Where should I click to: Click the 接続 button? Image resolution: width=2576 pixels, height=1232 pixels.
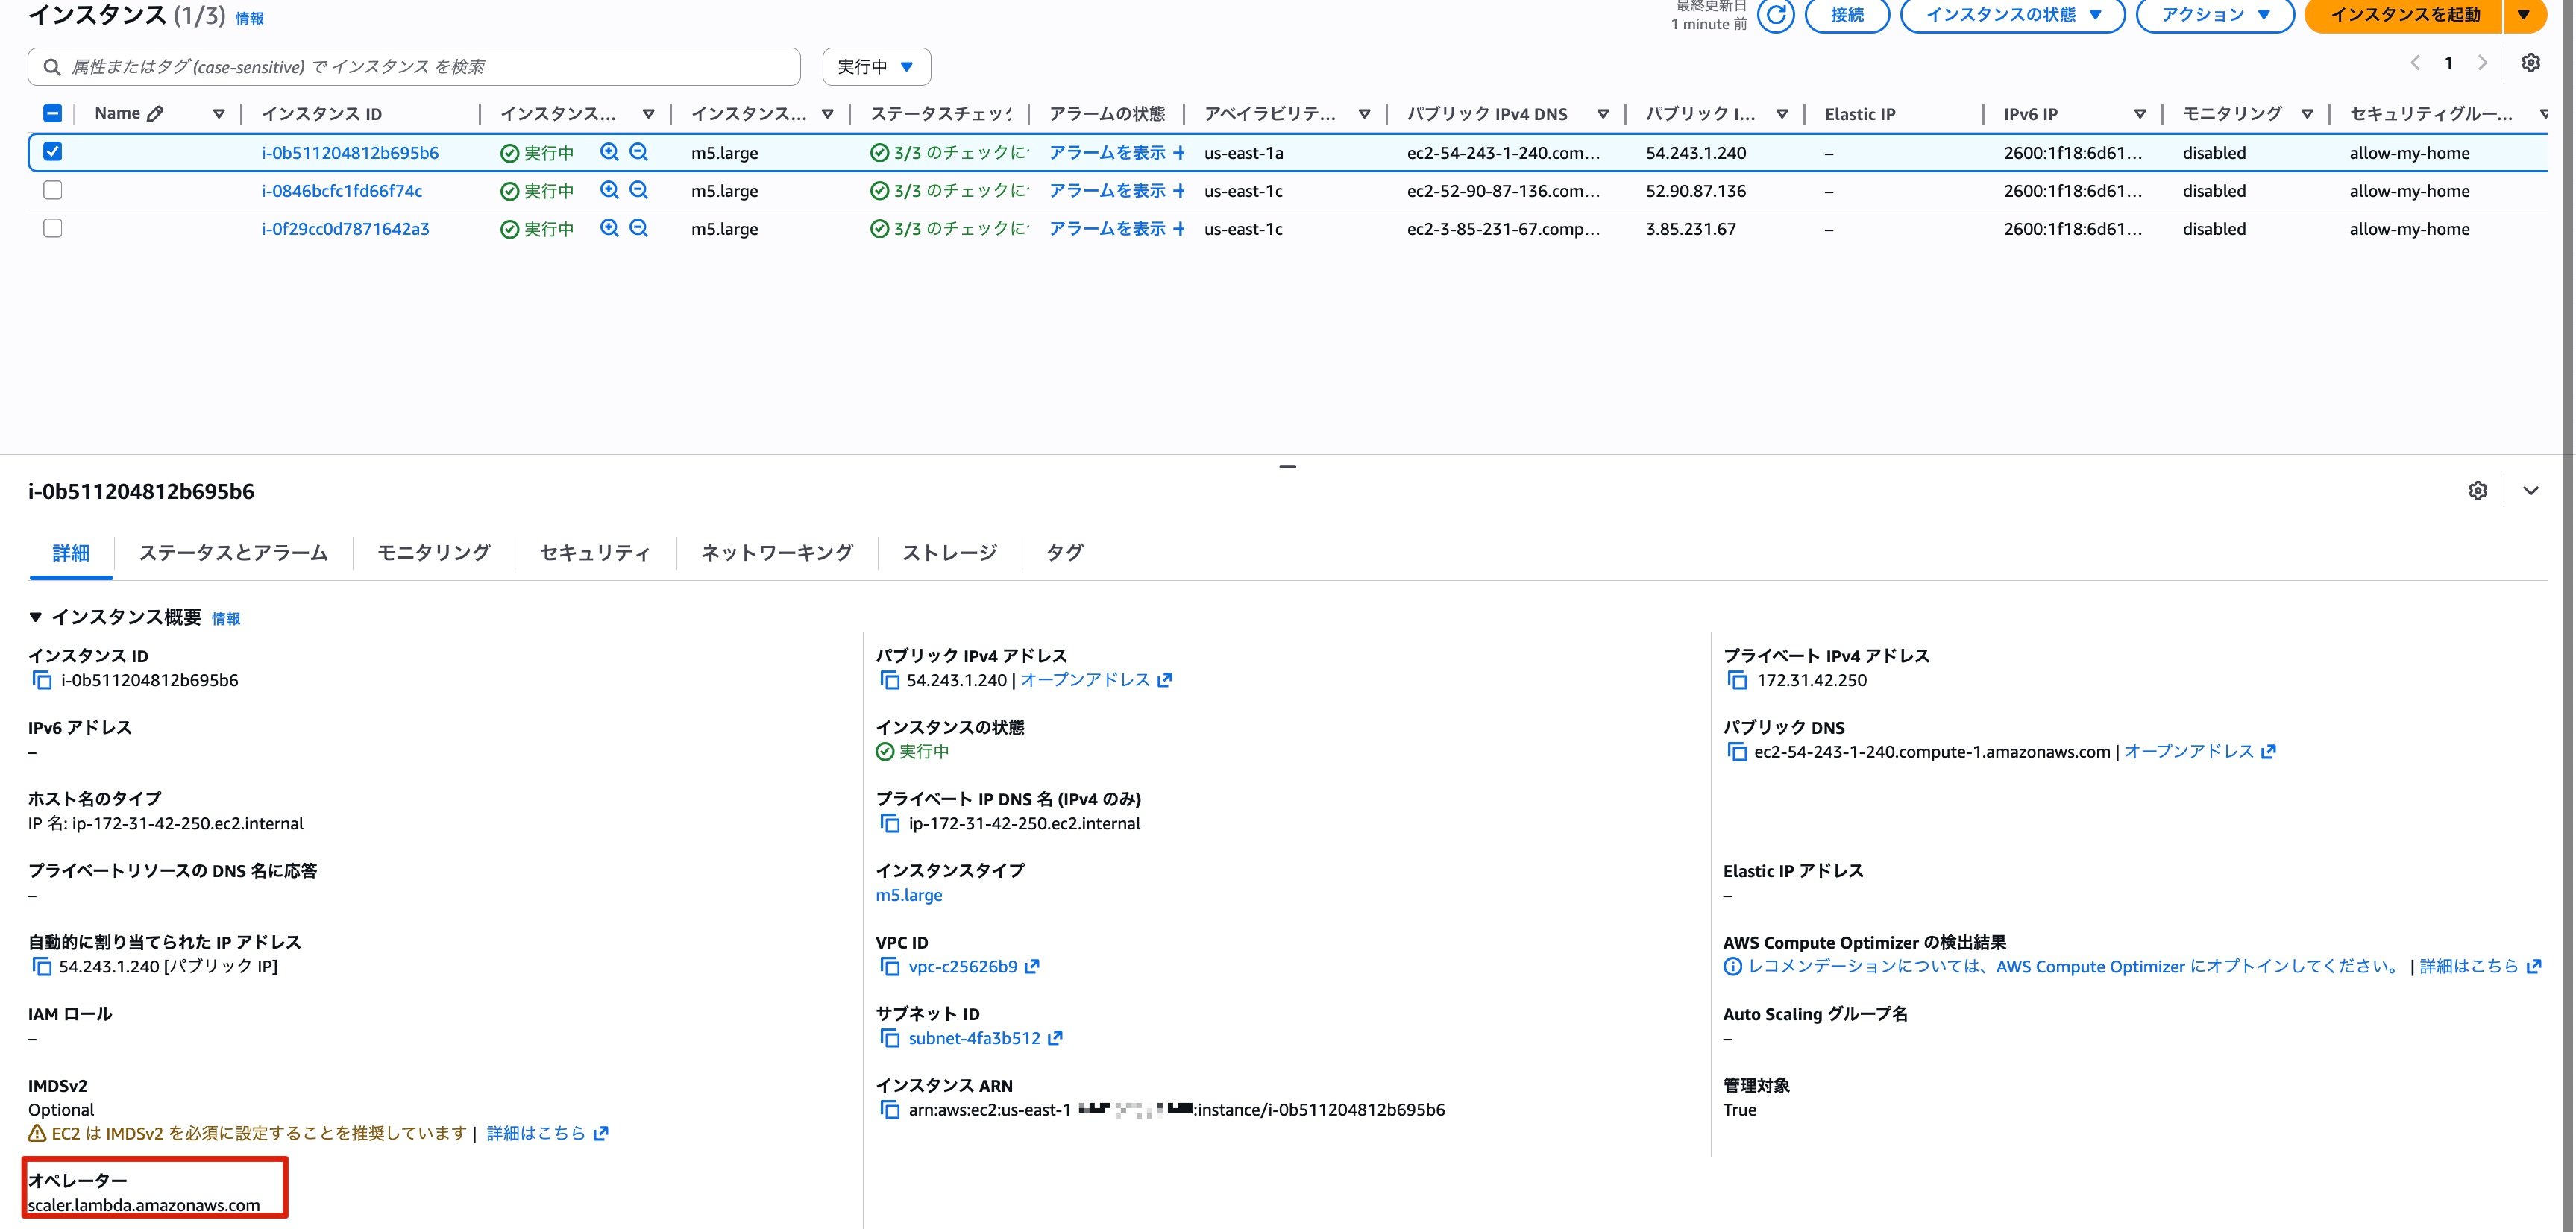pos(1846,15)
